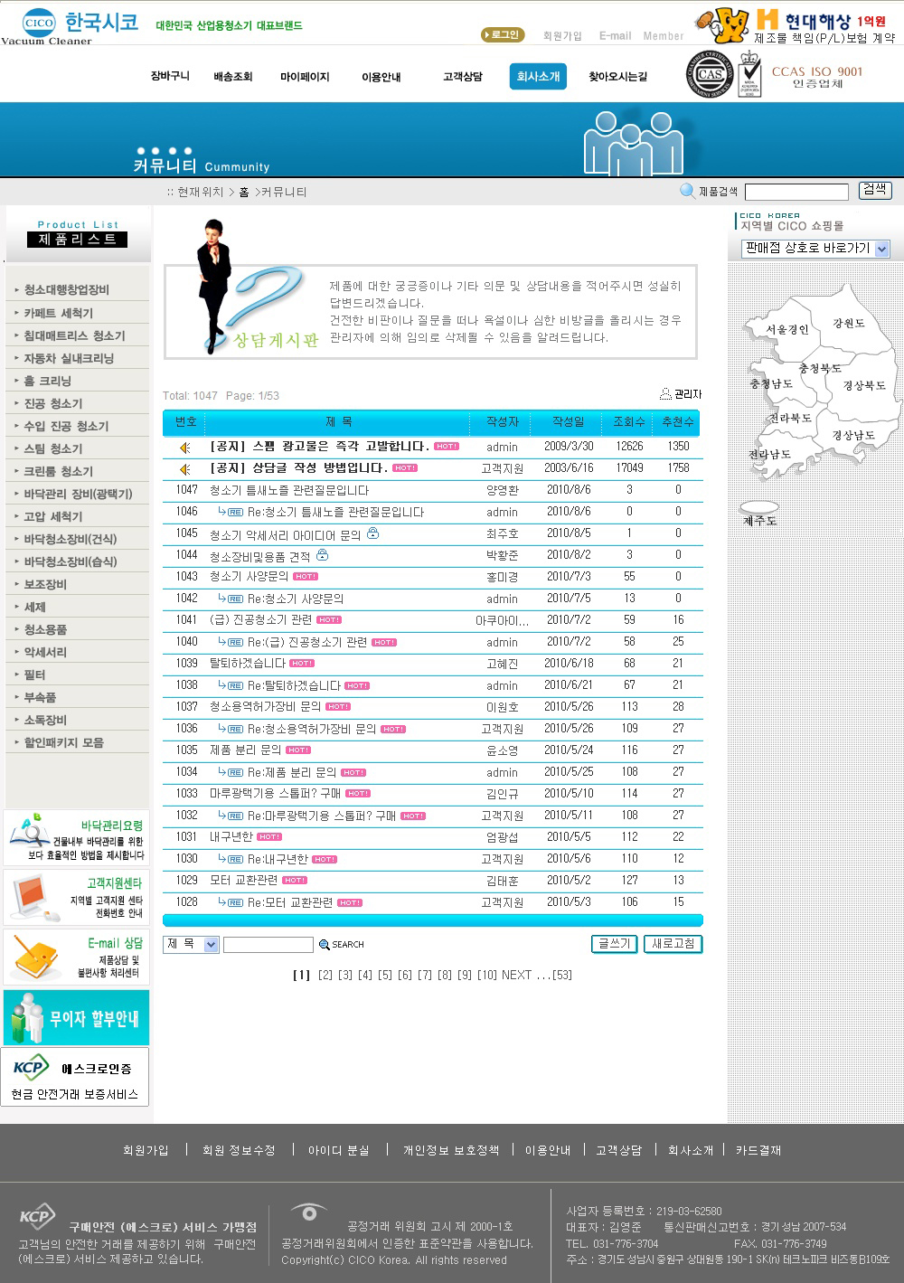Open the E-mail 상담 banner
This screenshot has width=904, height=1283.
coord(76,958)
